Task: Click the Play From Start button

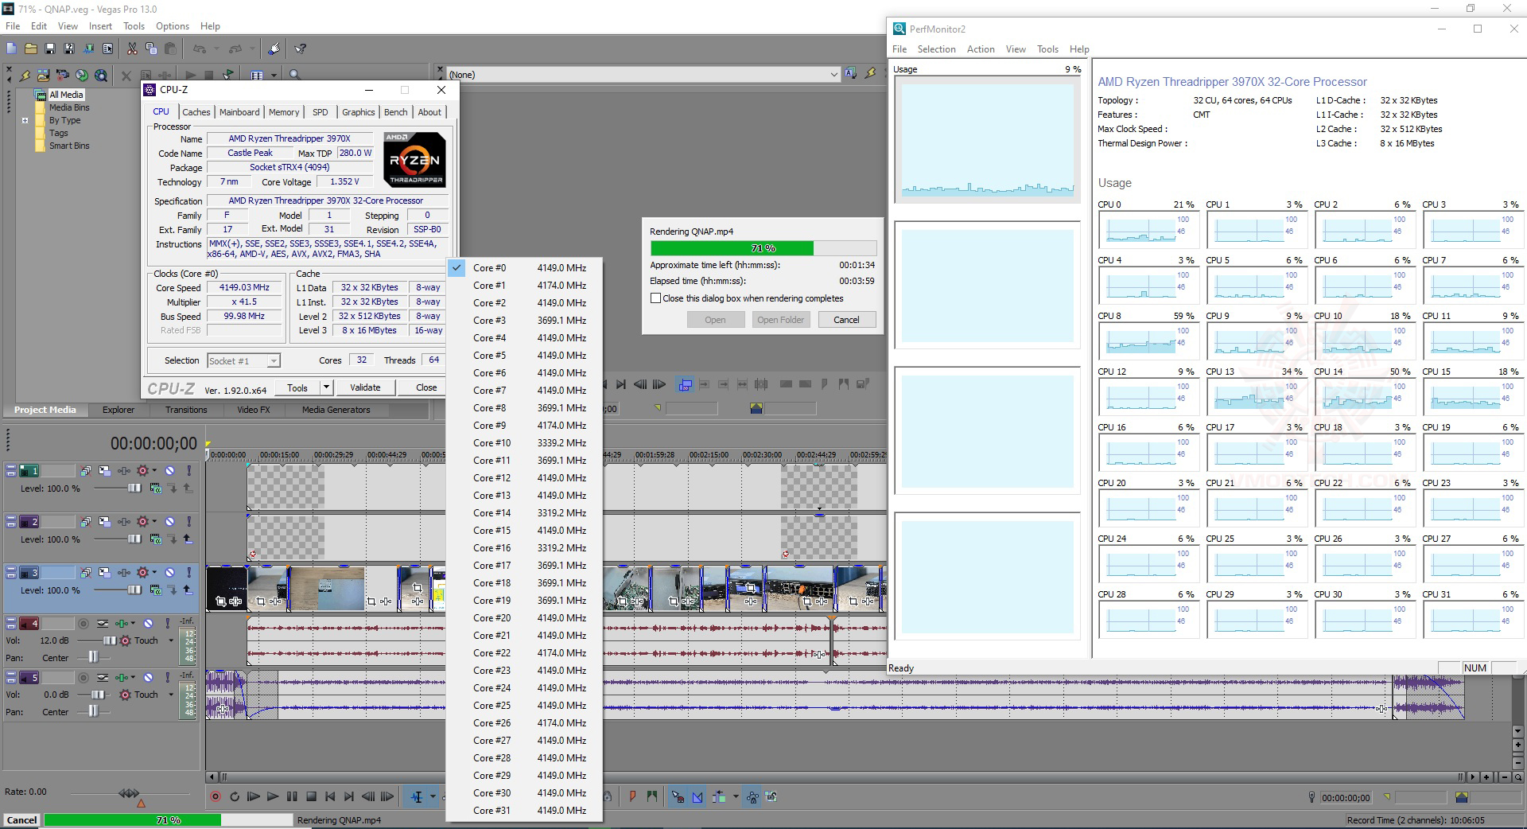Action: click(254, 796)
